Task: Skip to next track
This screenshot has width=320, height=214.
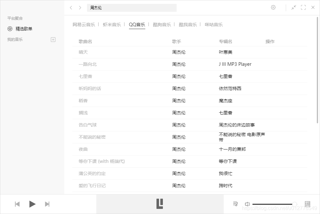Action: [47, 204]
